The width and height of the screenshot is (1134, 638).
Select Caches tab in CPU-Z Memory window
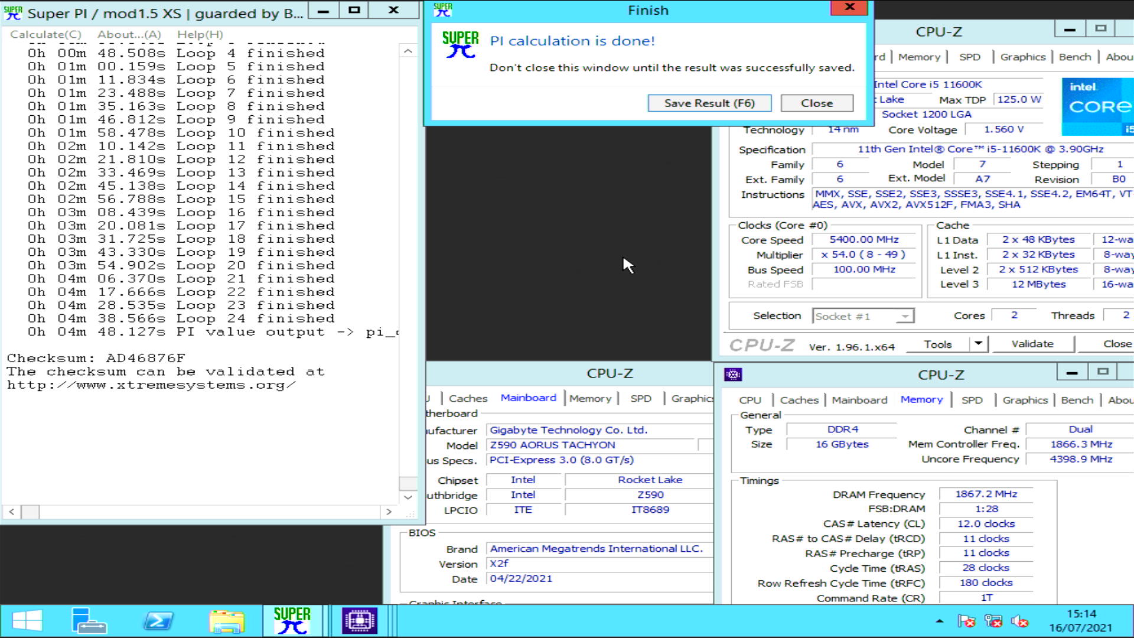click(799, 400)
